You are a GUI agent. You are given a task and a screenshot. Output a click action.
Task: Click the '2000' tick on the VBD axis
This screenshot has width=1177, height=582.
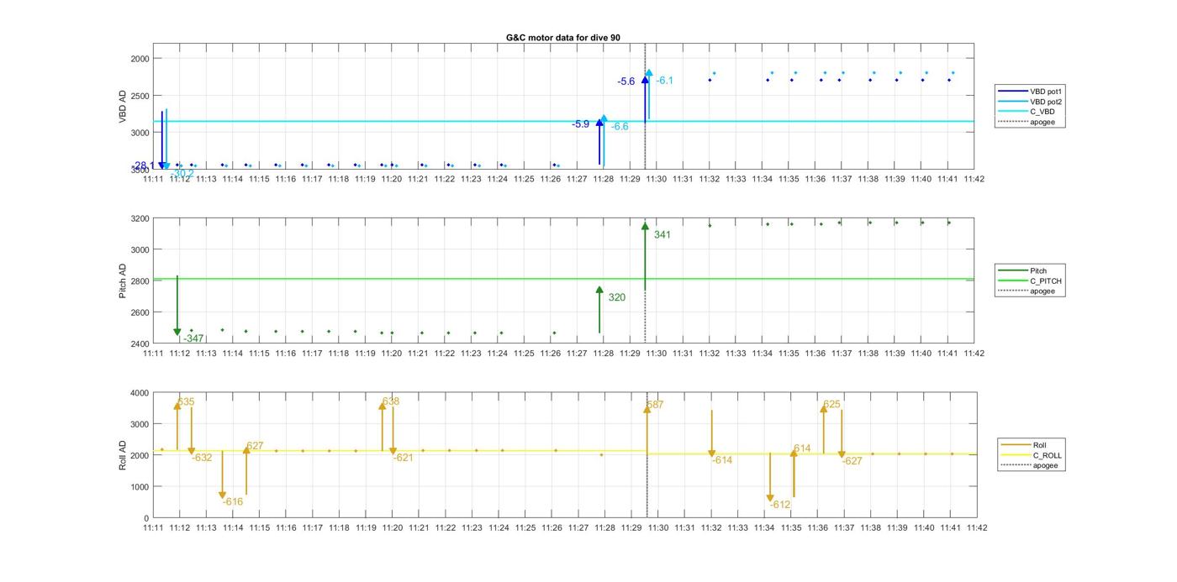click(140, 59)
